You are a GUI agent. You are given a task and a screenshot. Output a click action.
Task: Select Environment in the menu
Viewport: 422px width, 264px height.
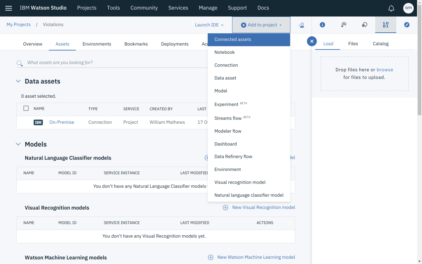tap(249, 169)
